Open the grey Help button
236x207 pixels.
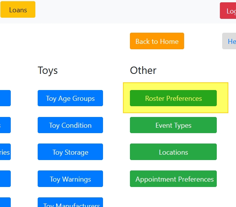(230, 41)
